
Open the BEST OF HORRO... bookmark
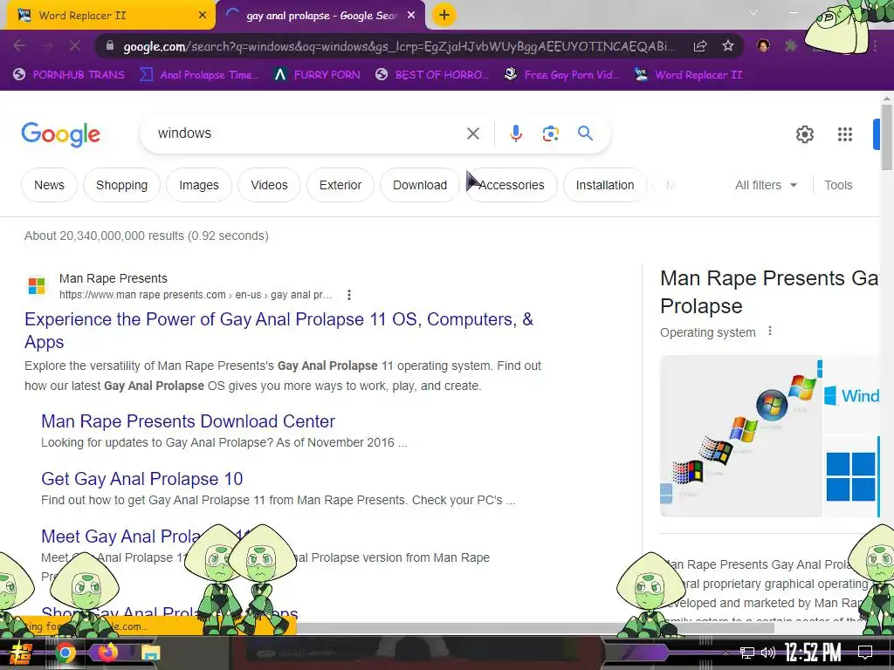tap(432, 75)
